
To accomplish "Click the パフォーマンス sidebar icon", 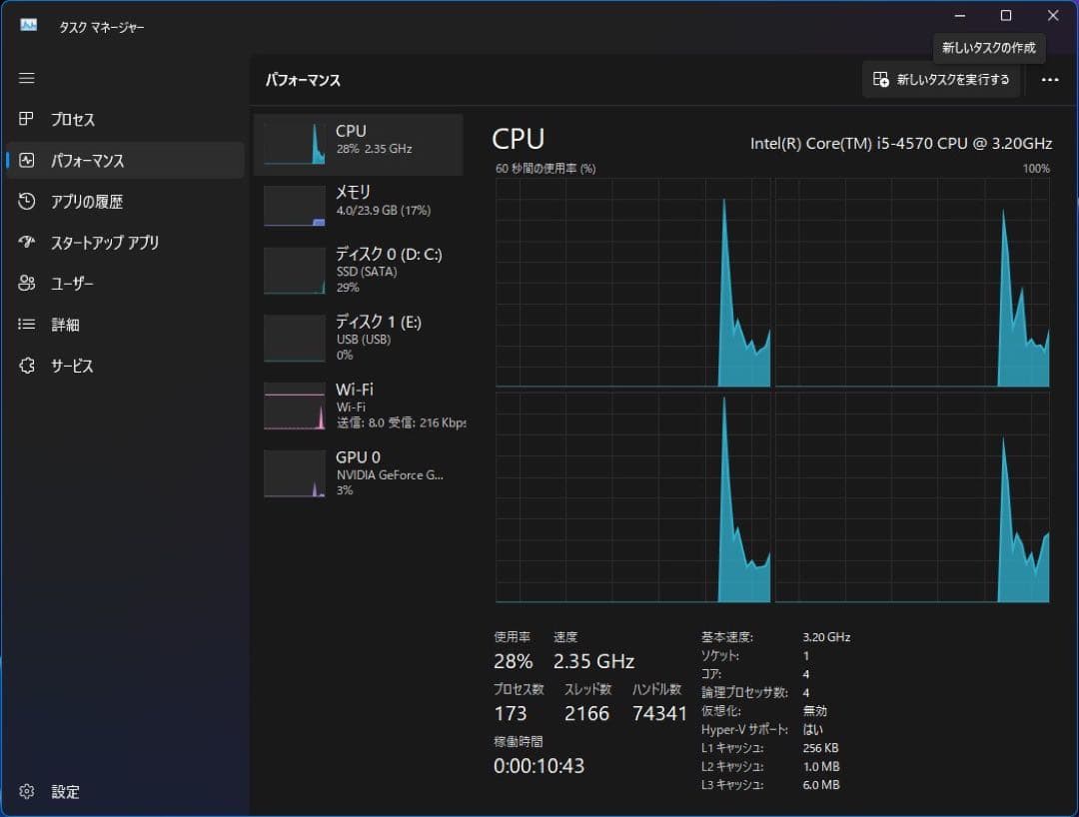I will 27,160.
